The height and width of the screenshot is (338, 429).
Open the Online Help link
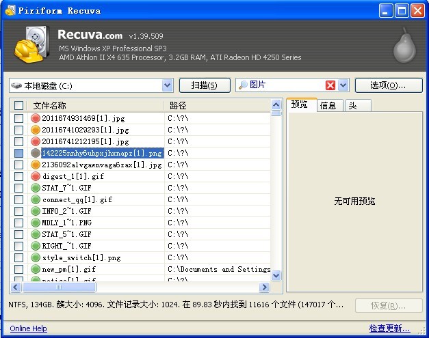[28, 328]
